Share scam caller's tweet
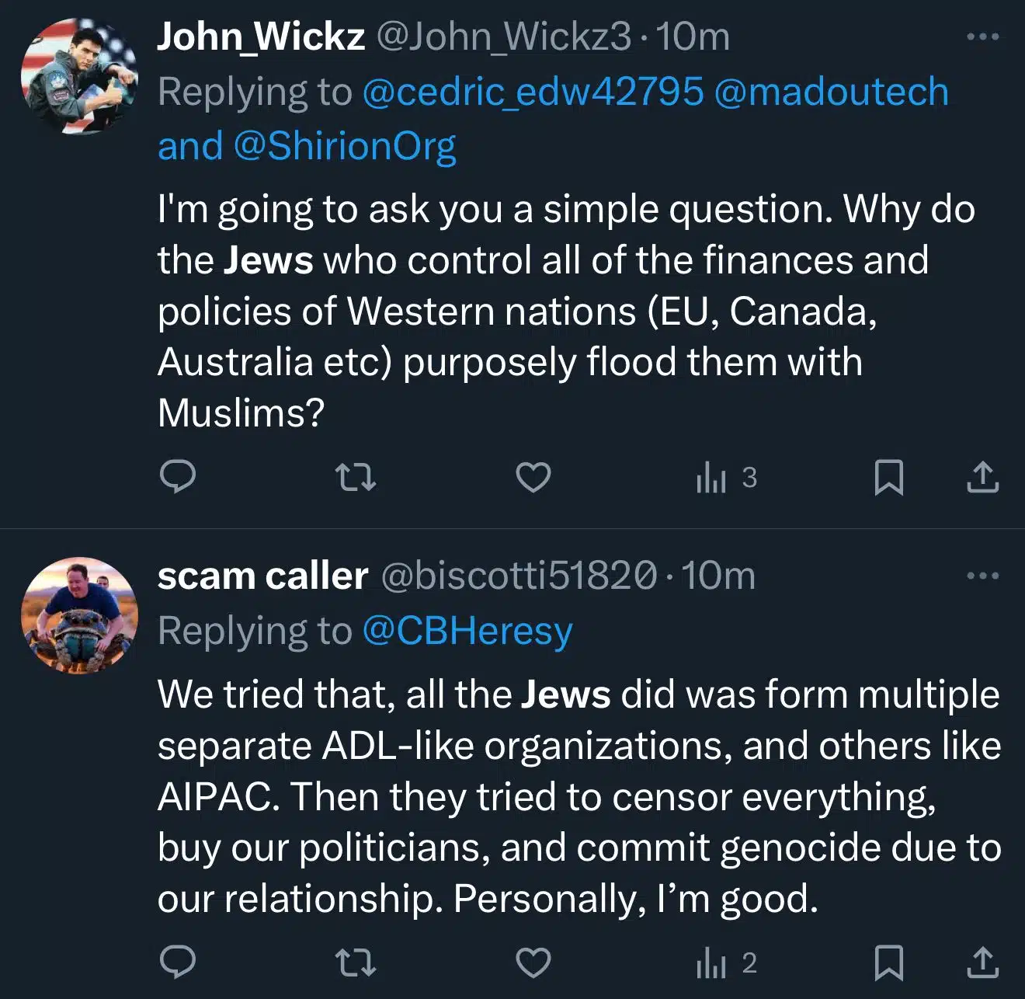This screenshot has width=1025, height=999. [982, 962]
